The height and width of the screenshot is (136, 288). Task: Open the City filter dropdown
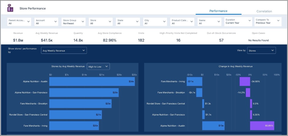pyautogui.click(x=155, y=22)
